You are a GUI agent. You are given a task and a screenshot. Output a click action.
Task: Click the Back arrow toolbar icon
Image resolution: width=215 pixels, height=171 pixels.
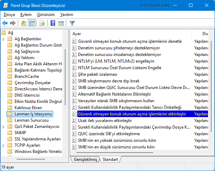click(5, 23)
